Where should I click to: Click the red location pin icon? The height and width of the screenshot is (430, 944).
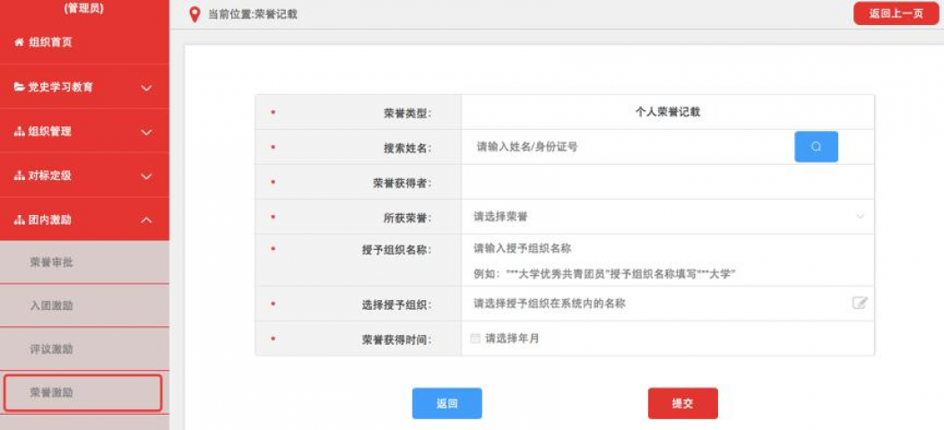pos(195,14)
